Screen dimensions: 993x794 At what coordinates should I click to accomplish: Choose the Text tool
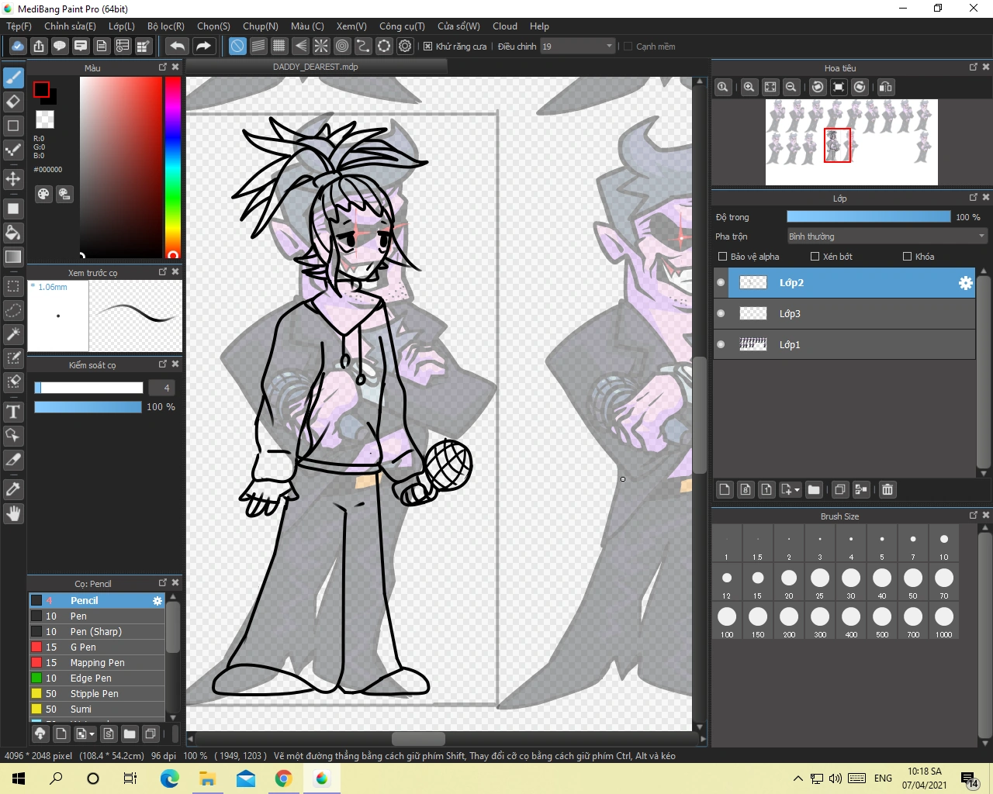click(13, 412)
